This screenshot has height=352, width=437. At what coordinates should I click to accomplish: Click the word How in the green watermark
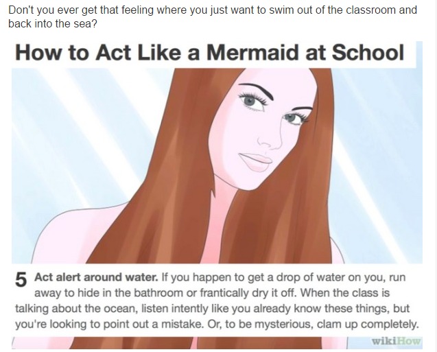[x=409, y=341]
